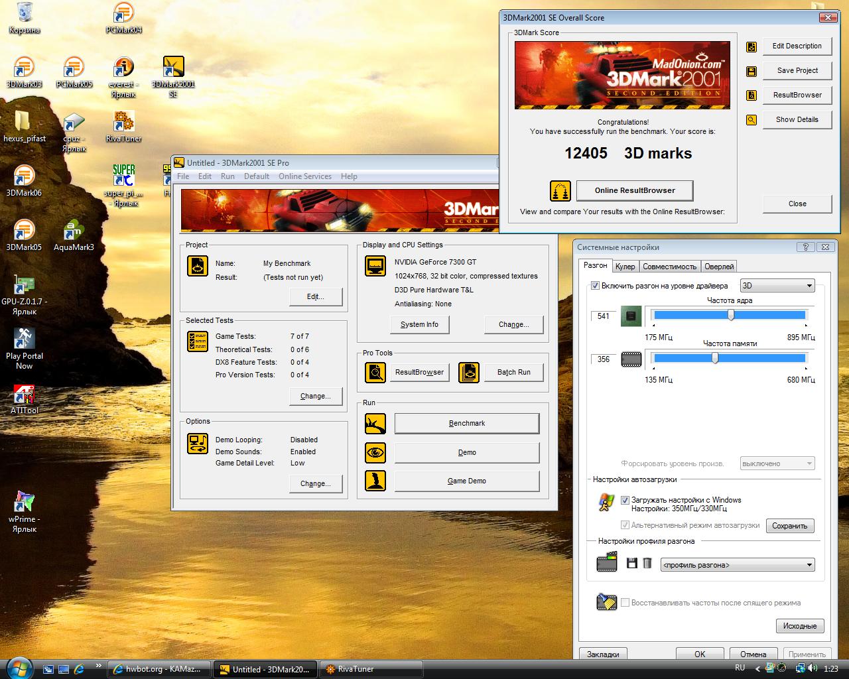Open hexus_pifast folder on desktop
The width and height of the screenshot is (849, 679).
(25, 127)
